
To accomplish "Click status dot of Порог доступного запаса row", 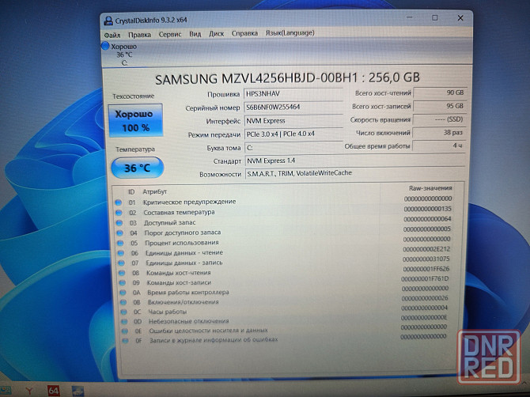I will pyautogui.click(x=119, y=233).
